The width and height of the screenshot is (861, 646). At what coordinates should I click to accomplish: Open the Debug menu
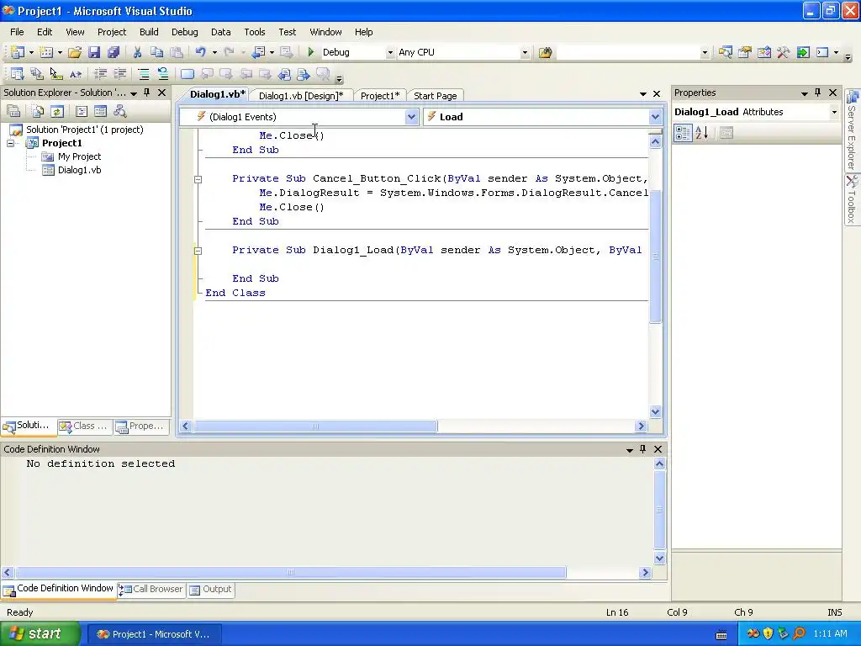click(184, 32)
